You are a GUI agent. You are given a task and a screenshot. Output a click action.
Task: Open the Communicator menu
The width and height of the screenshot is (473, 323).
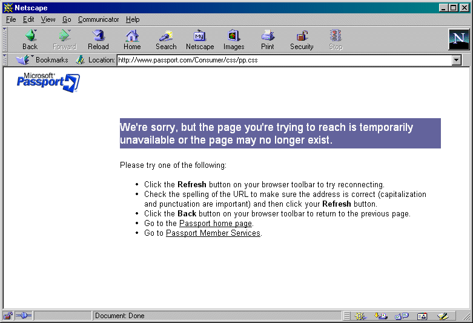99,19
